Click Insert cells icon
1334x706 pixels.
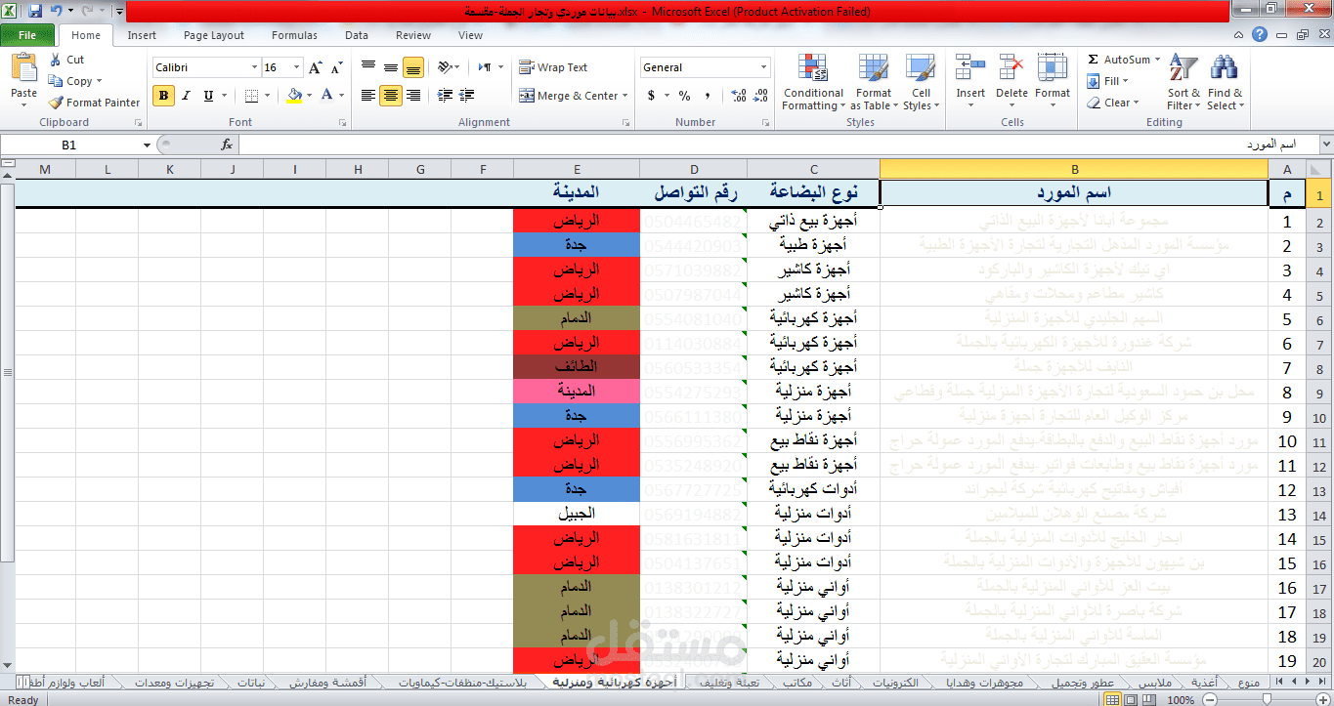pyautogui.click(x=970, y=68)
